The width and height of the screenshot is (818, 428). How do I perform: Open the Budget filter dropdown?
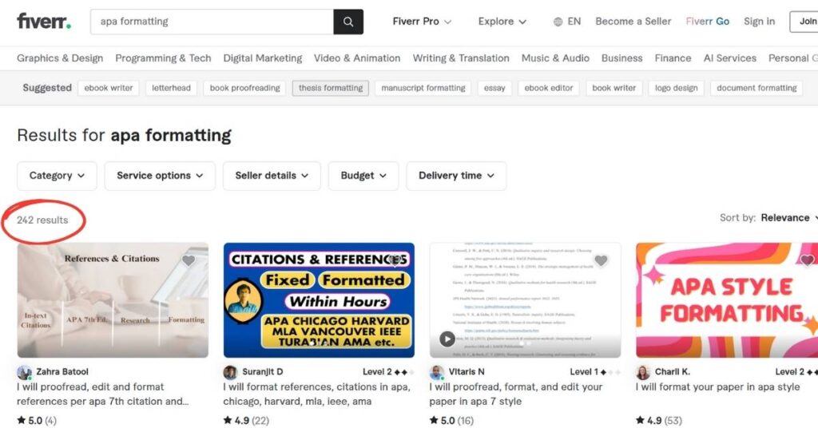363,176
